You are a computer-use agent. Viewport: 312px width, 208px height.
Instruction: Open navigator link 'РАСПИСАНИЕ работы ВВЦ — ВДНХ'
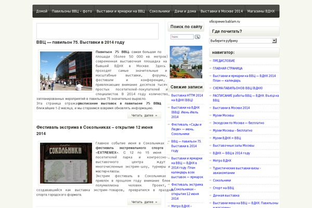pos(246,98)
